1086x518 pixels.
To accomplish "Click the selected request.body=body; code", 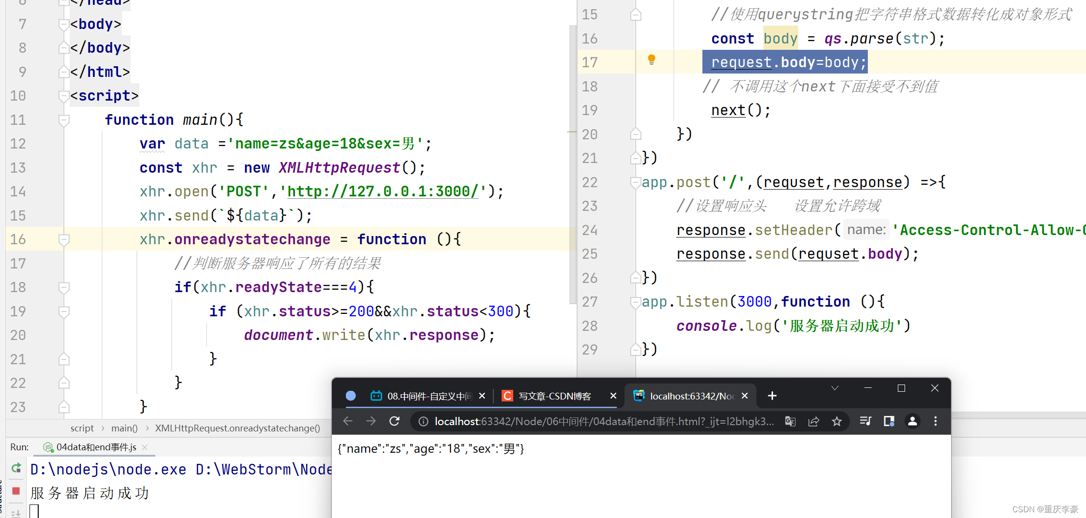I will coord(785,62).
